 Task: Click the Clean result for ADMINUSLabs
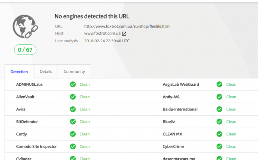(x=85, y=84)
